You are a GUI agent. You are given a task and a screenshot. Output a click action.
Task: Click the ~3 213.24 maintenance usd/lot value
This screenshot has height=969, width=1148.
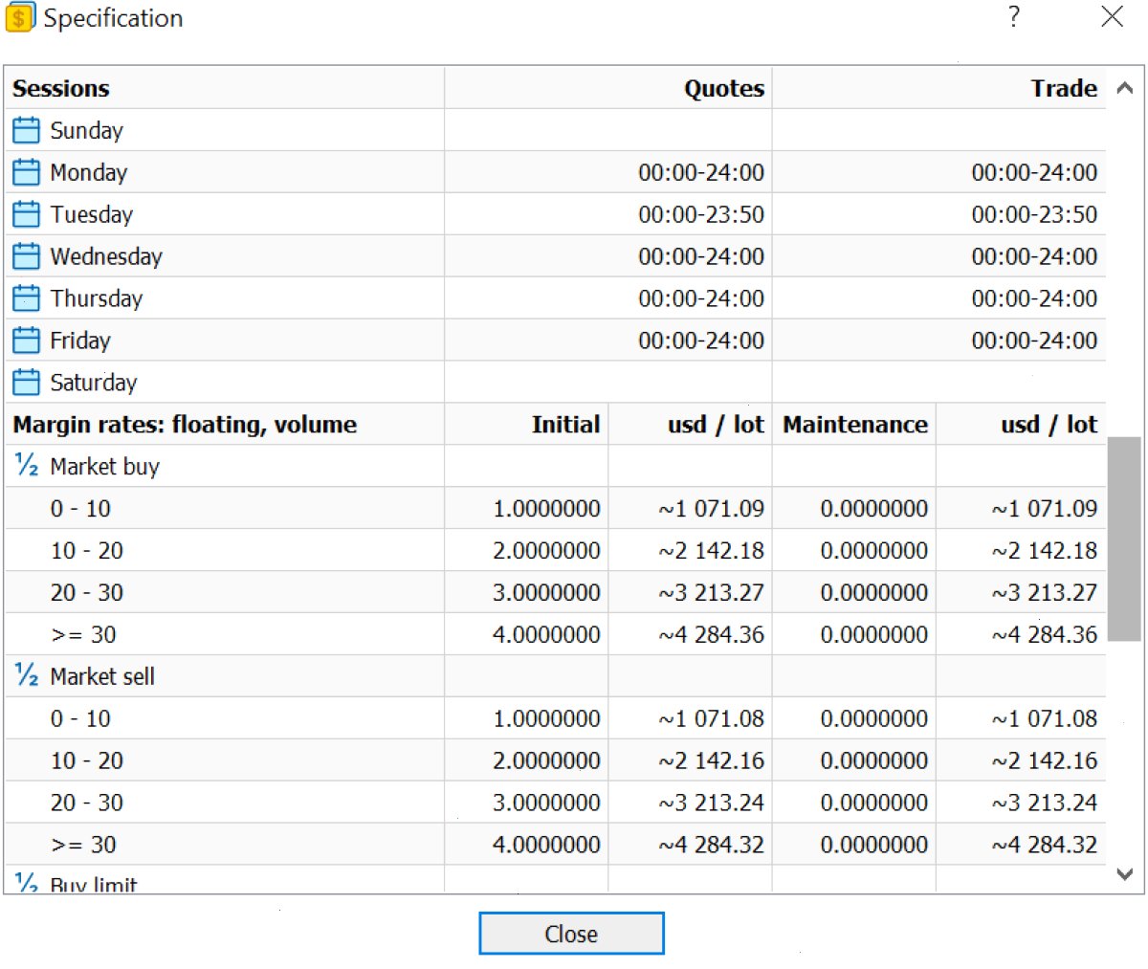tap(1044, 804)
